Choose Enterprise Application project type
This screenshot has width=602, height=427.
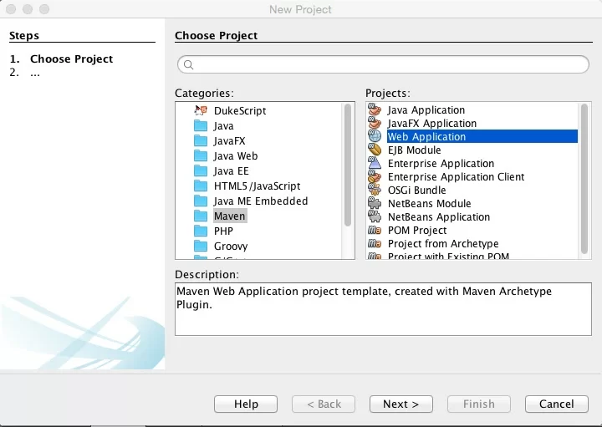[x=441, y=164]
